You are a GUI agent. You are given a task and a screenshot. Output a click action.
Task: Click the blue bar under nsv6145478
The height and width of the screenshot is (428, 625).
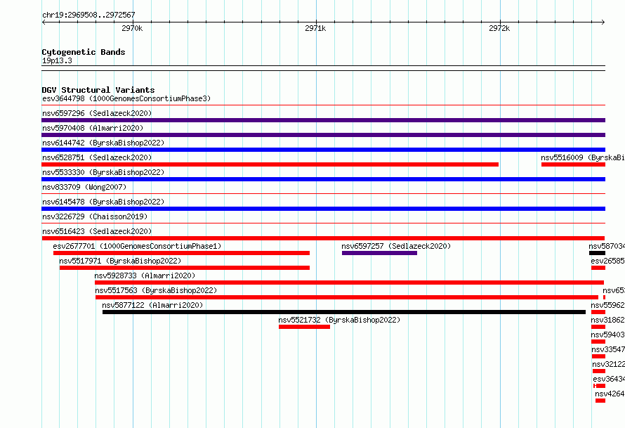(323, 209)
